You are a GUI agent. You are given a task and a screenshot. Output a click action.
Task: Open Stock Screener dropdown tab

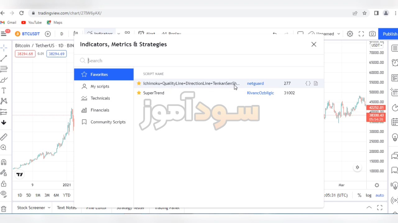34,208
